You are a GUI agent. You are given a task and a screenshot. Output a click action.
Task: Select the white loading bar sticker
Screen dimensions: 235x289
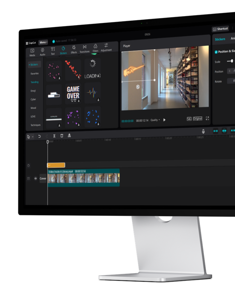(x=54, y=95)
